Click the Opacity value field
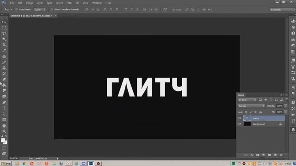 pos(279,106)
